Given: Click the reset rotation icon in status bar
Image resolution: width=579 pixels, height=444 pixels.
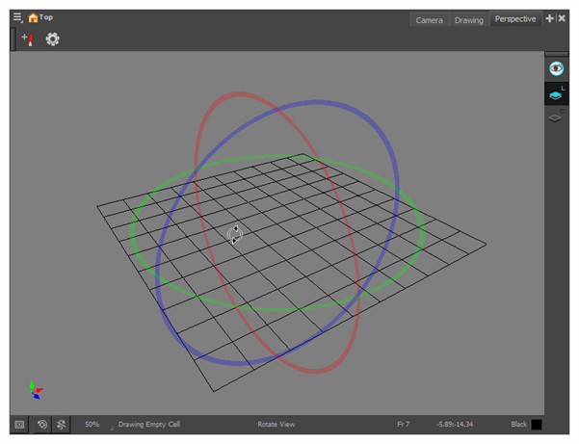Looking at the screenshot, I should tap(62, 424).
